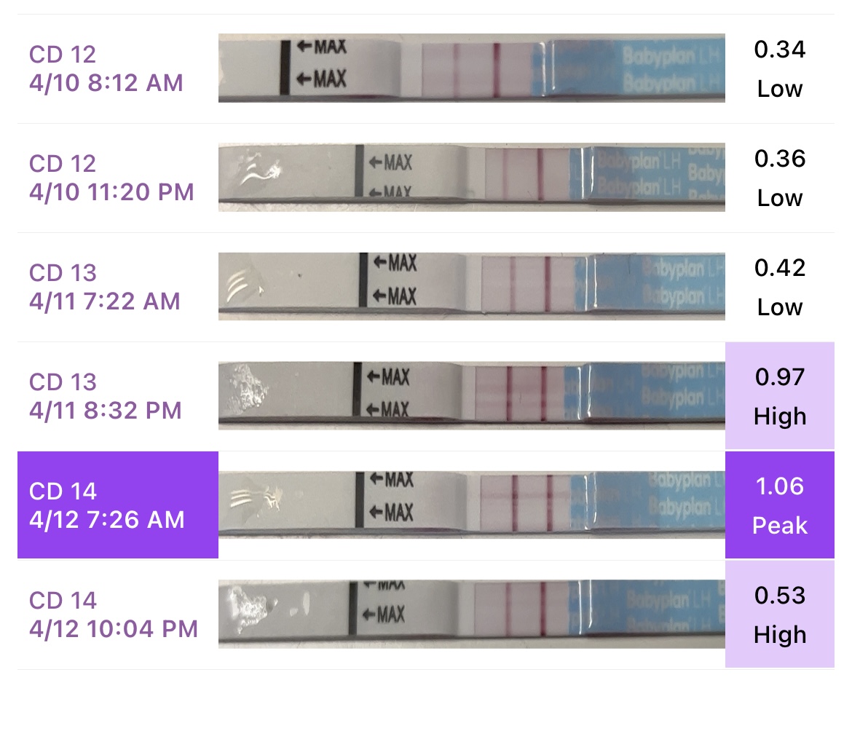This screenshot has height=731, width=852.
Task: Tap the 4/12 7:26 AM peak strip photo
Action: pos(471,505)
